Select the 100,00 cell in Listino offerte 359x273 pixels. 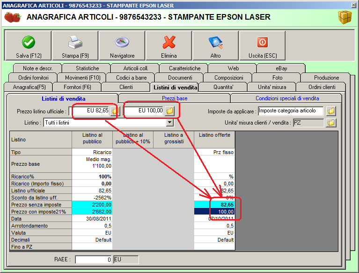[x=214, y=212]
